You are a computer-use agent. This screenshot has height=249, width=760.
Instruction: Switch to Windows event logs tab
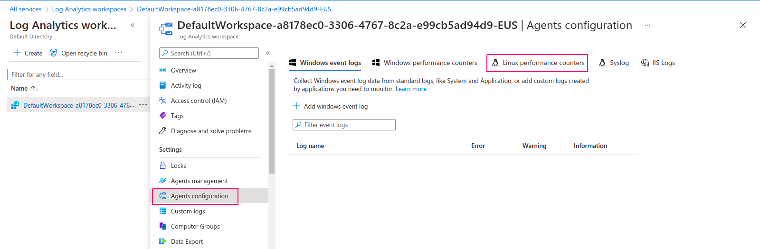point(325,63)
